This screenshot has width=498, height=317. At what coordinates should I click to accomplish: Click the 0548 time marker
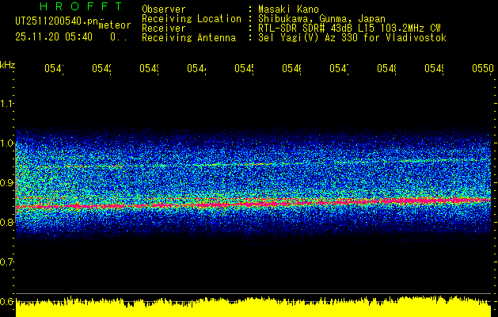tap(387, 69)
